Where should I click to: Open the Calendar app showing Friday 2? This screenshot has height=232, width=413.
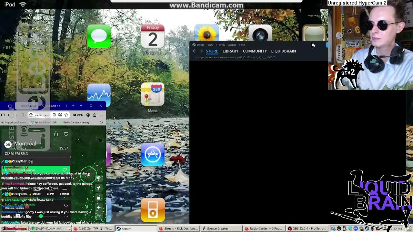coord(153,36)
